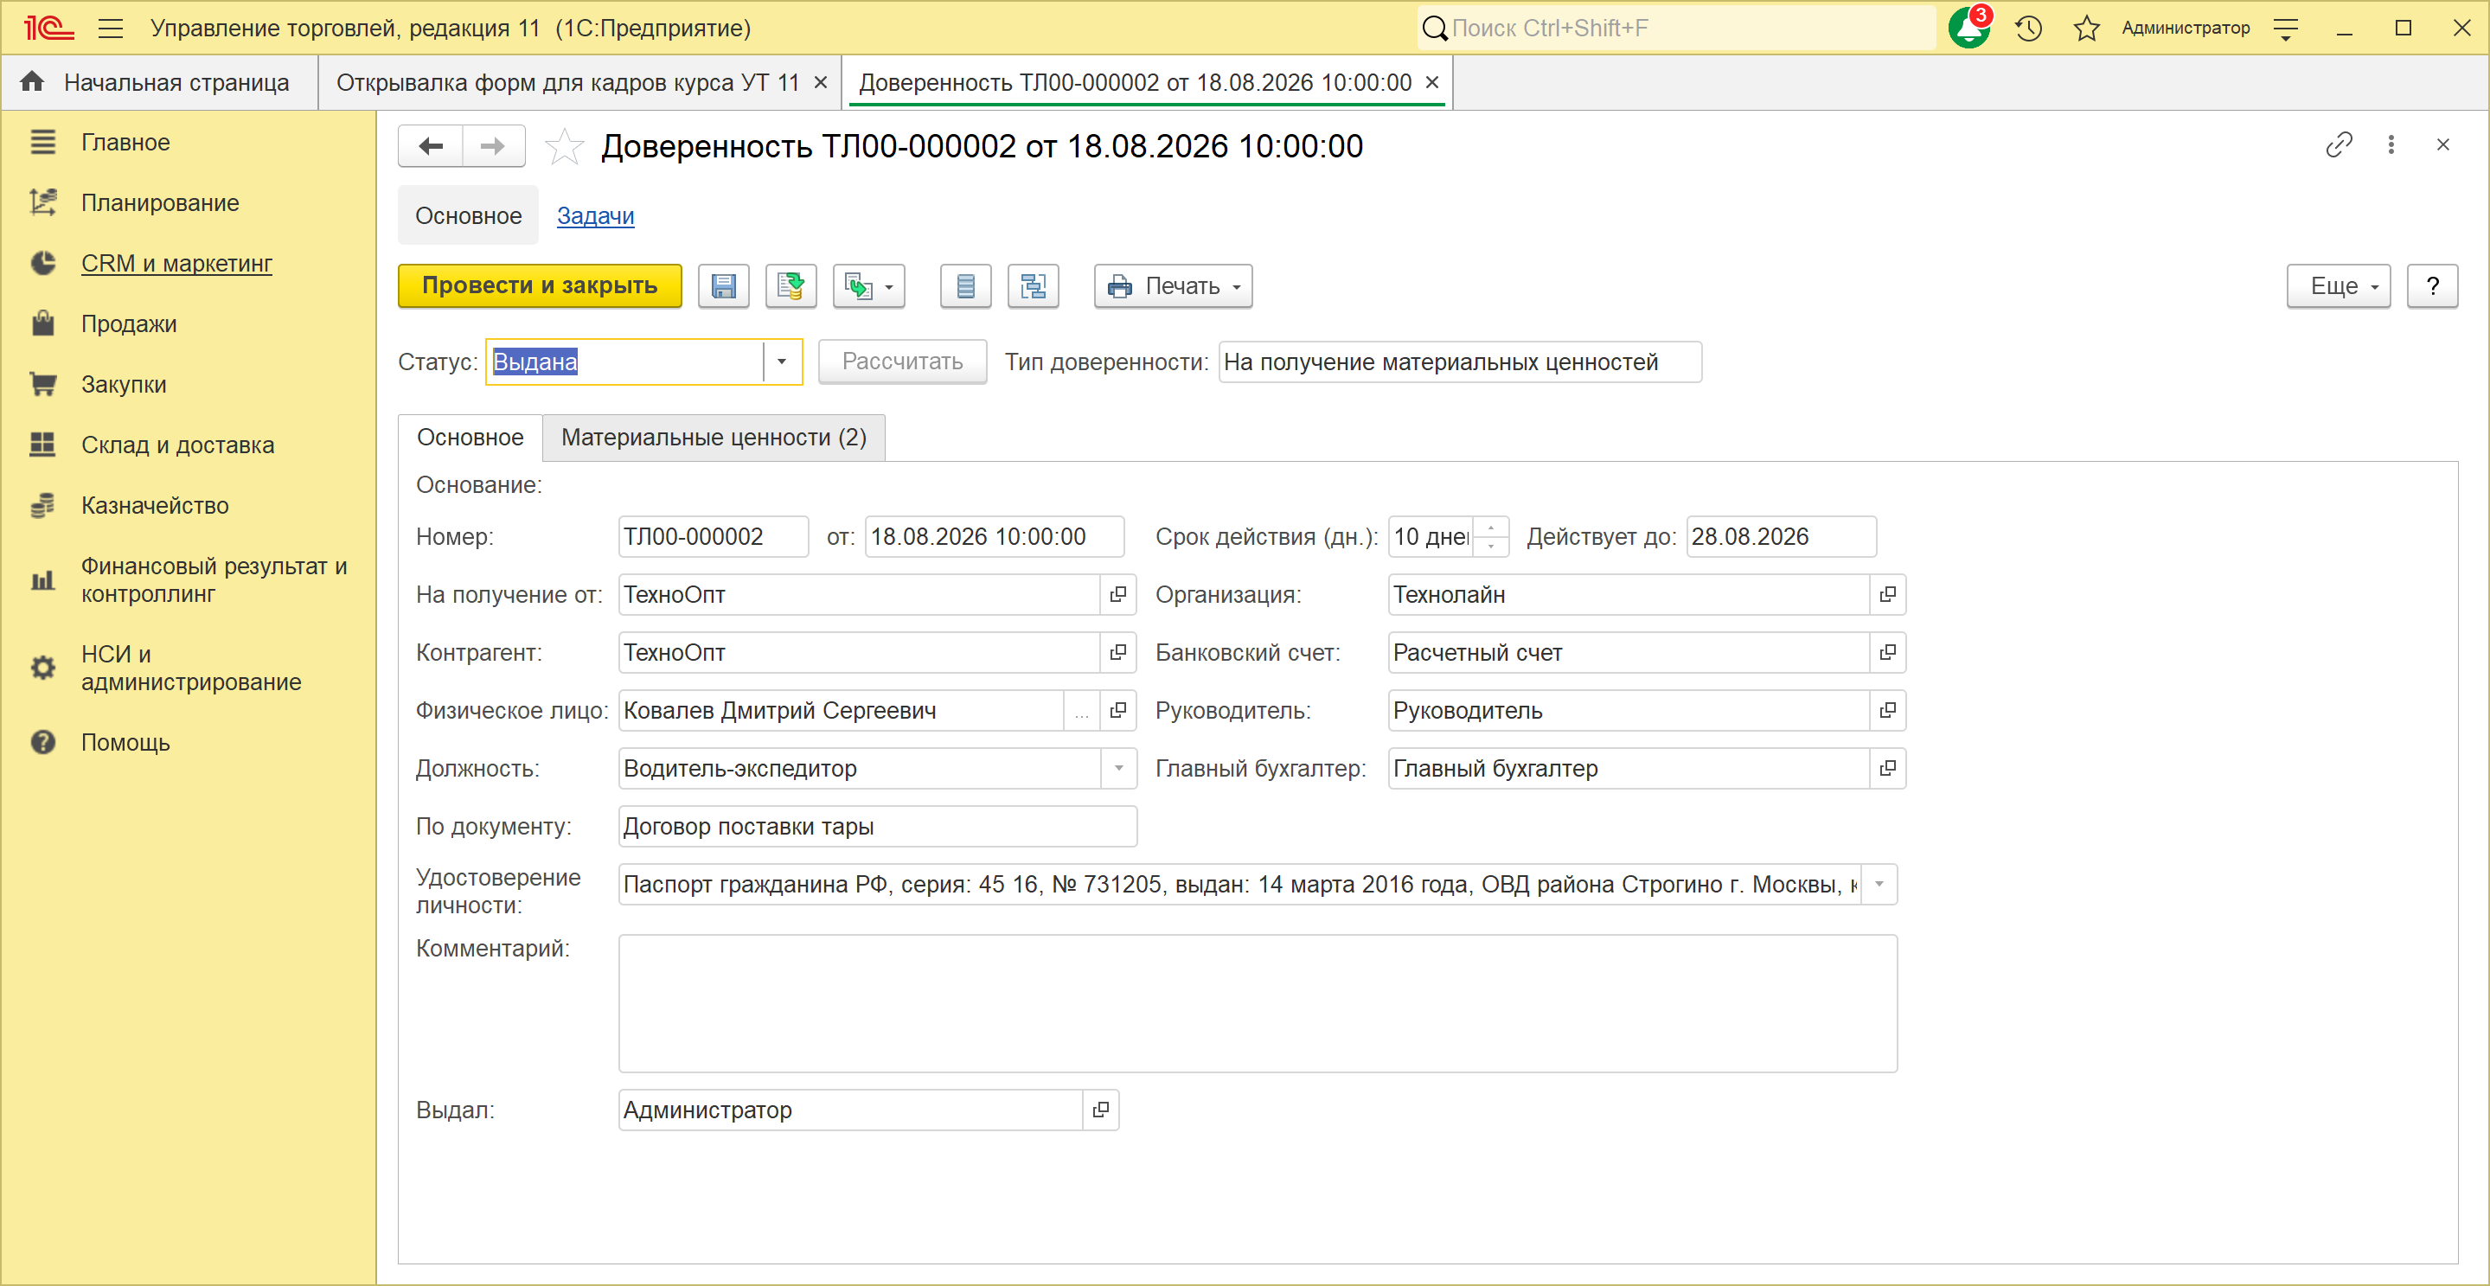
Task: Open Банковский счет record icon
Action: (x=1887, y=652)
